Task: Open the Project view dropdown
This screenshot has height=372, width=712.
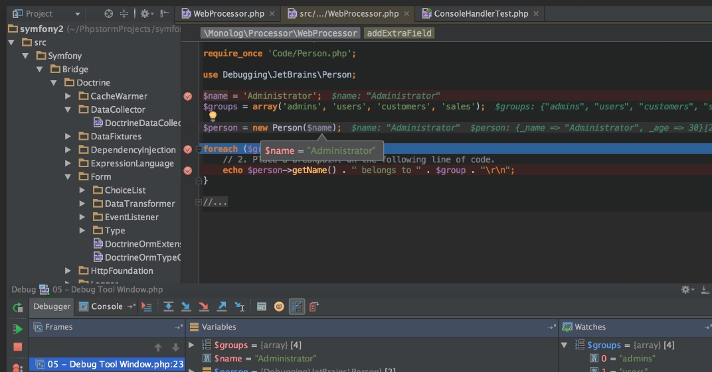Action: coord(77,14)
